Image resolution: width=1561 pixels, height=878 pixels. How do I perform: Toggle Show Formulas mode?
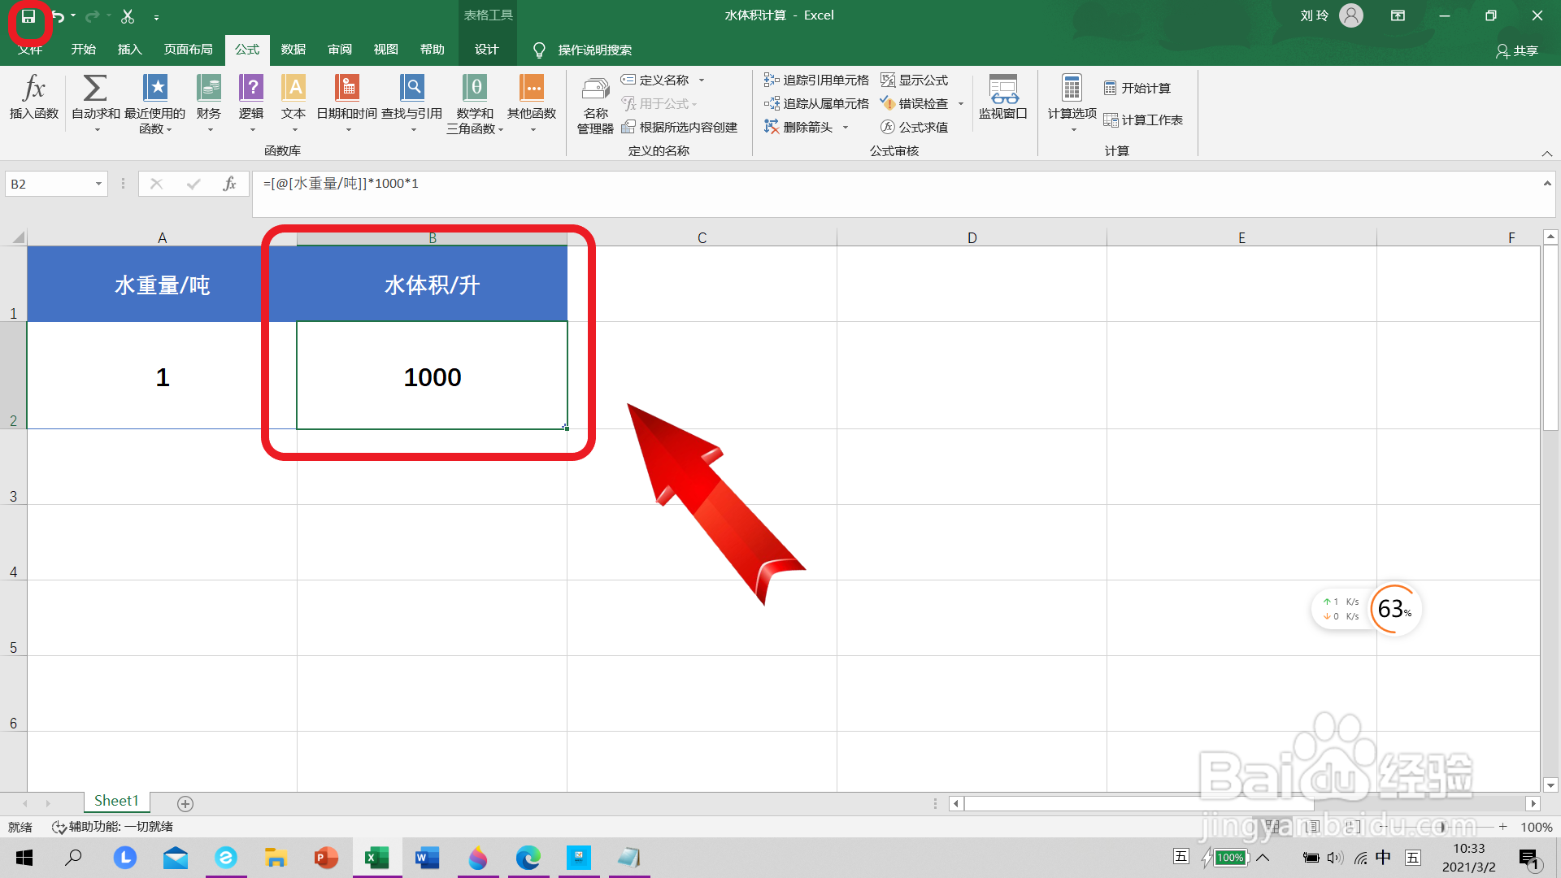point(915,80)
